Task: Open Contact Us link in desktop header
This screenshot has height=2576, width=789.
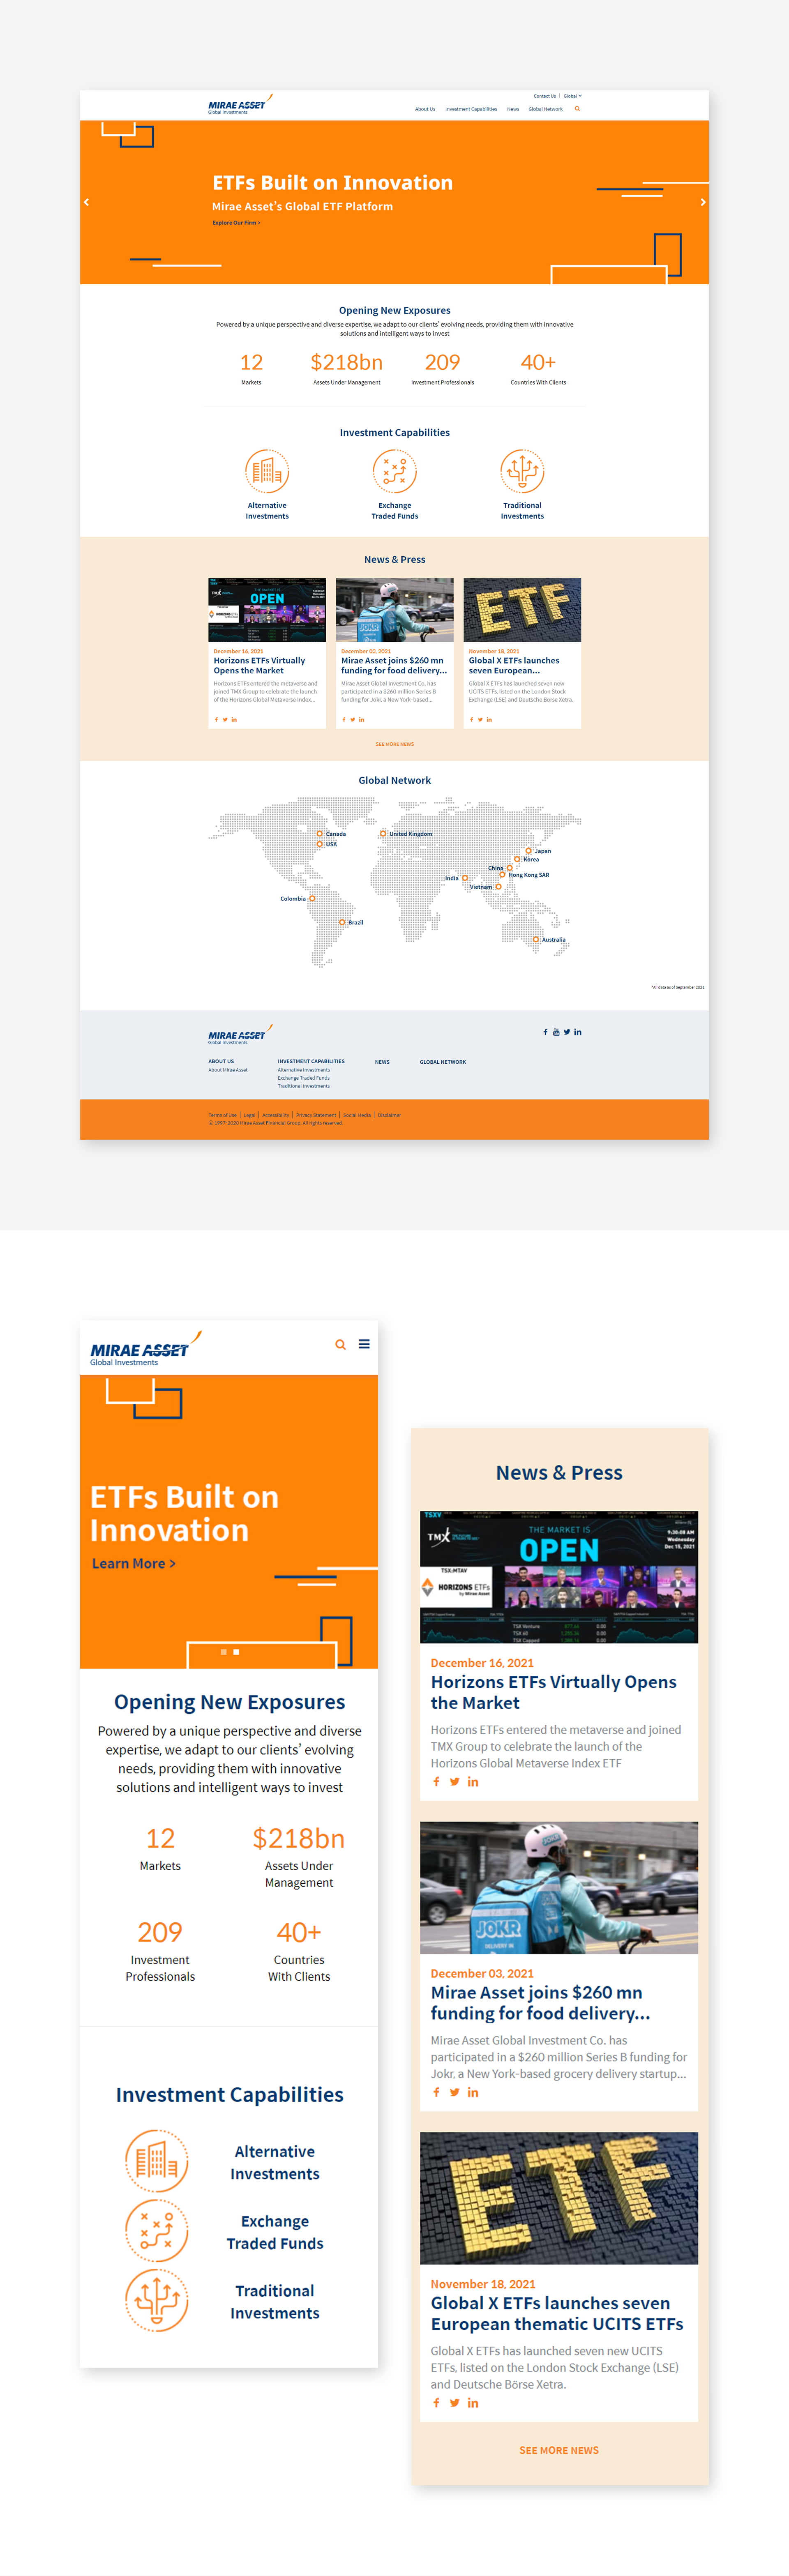Action: pyautogui.click(x=545, y=96)
